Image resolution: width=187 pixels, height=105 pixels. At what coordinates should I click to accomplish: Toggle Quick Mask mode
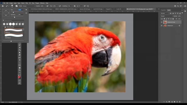coord(20,81)
